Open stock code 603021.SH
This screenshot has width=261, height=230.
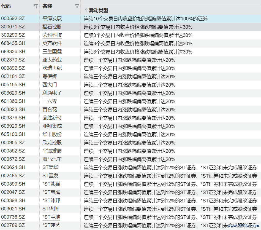[x=13, y=209]
